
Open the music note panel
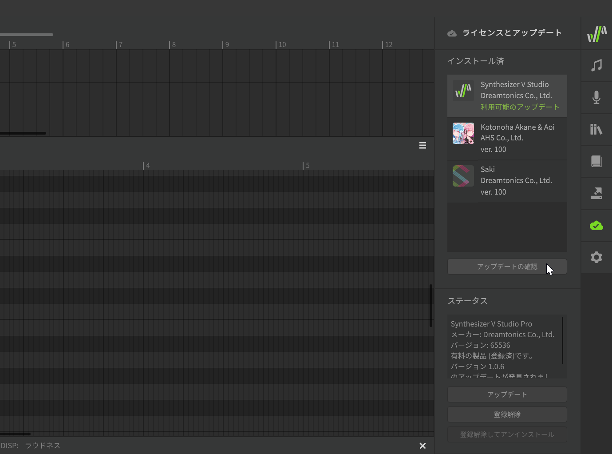tap(596, 66)
